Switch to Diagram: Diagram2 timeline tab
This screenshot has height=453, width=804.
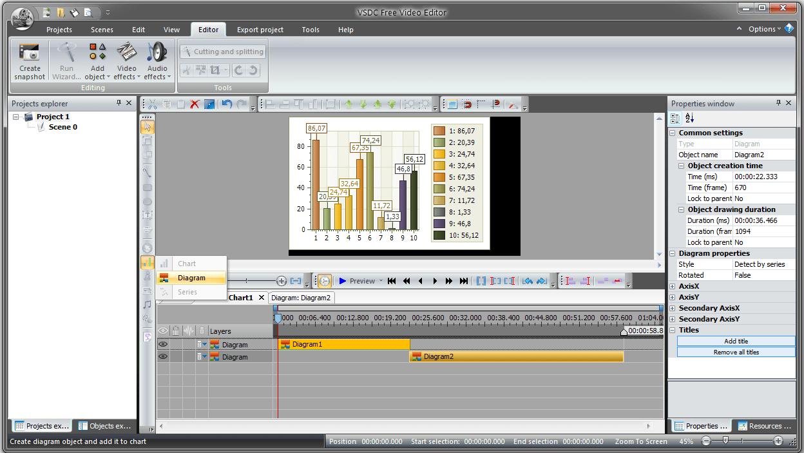(x=300, y=298)
